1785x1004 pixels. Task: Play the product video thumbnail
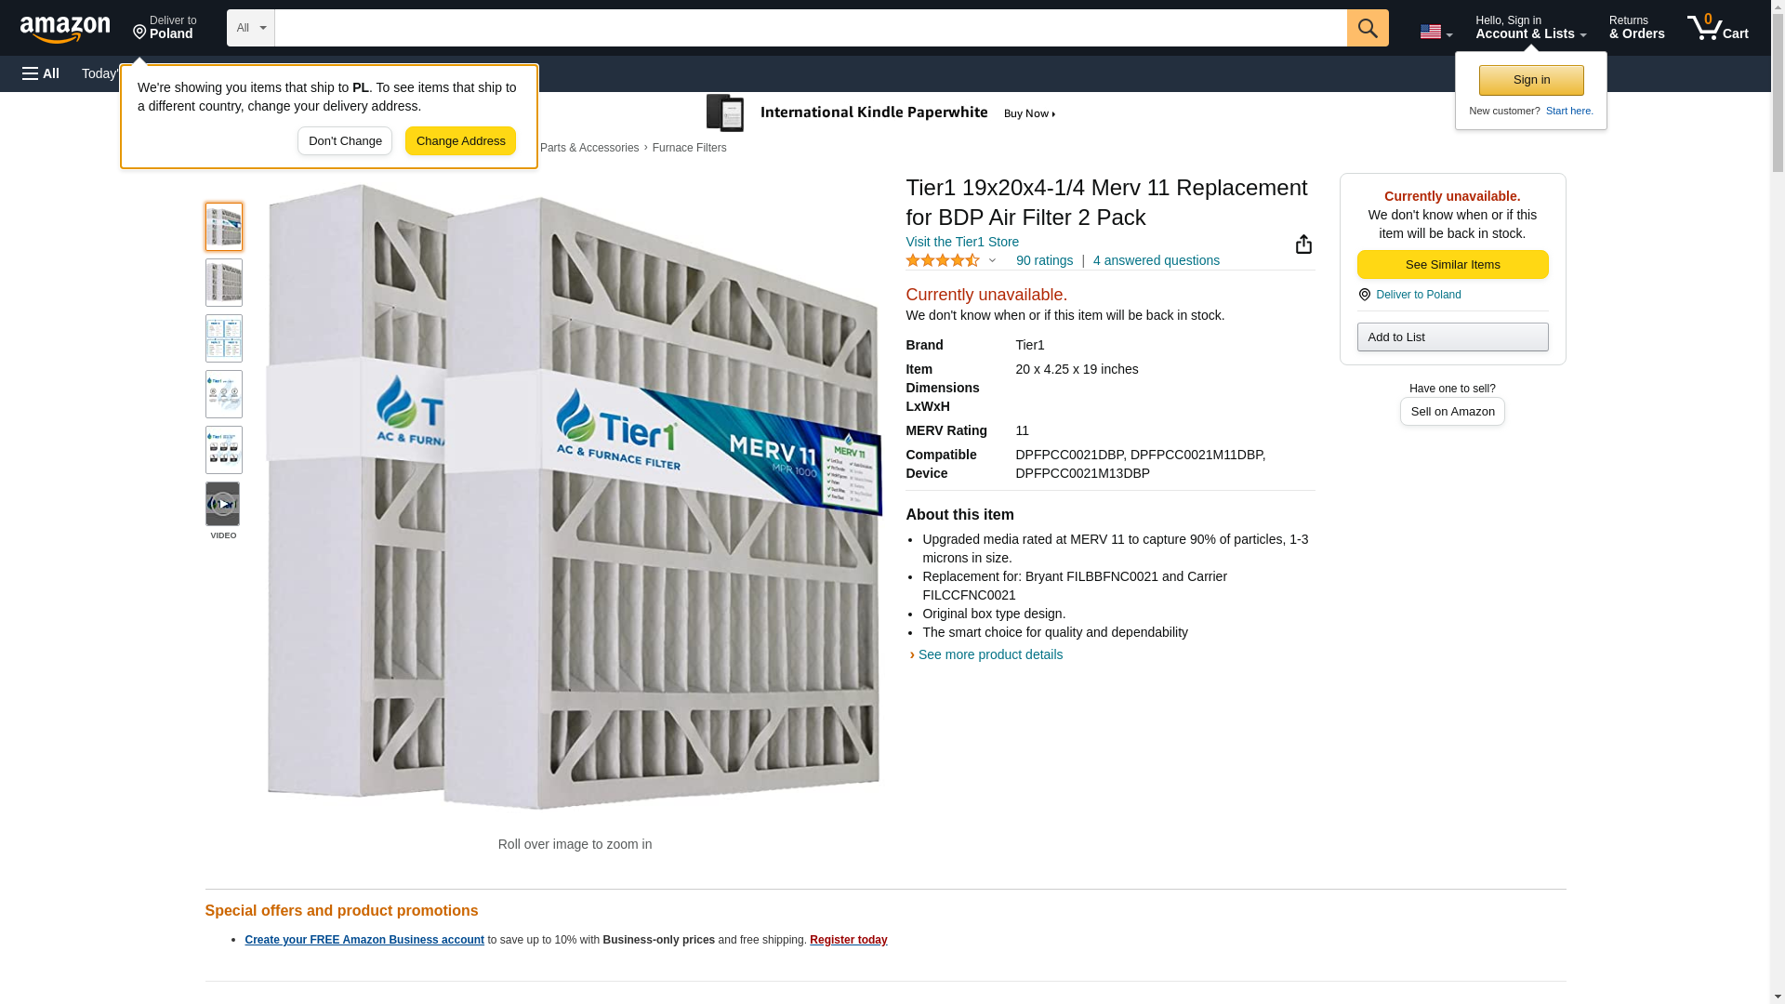[223, 504]
